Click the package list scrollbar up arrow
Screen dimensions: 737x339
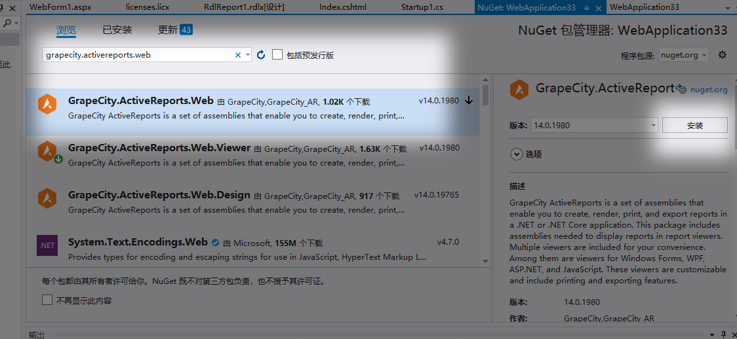485,80
